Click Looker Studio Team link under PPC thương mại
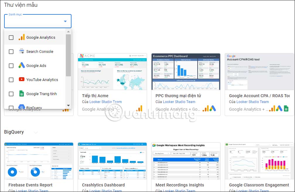The height and width of the screenshot is (192, 295). click(179, 102)
